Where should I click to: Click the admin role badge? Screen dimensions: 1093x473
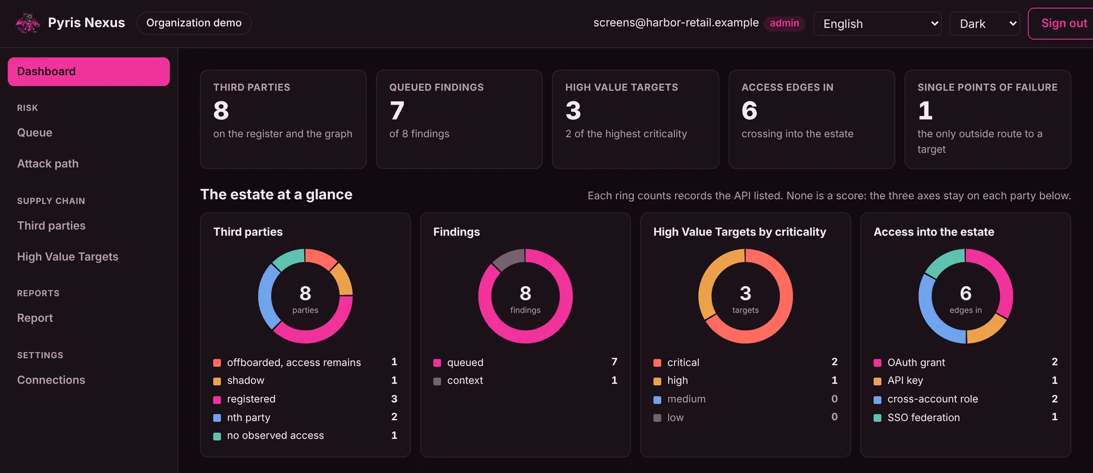coord(785,23)
